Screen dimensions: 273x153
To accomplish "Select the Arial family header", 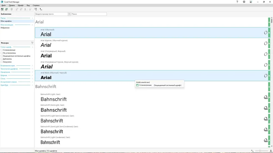I will pyautogui.click(x=152, y=22).
